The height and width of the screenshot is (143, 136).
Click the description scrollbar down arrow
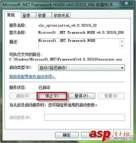point(122,46)
